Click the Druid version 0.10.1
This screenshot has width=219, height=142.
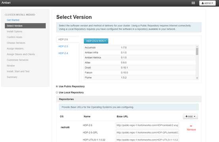124,67
